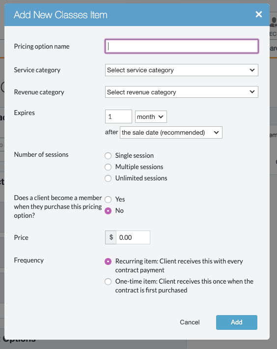Select the Multiple sessions radio button

tap(108, 167)
